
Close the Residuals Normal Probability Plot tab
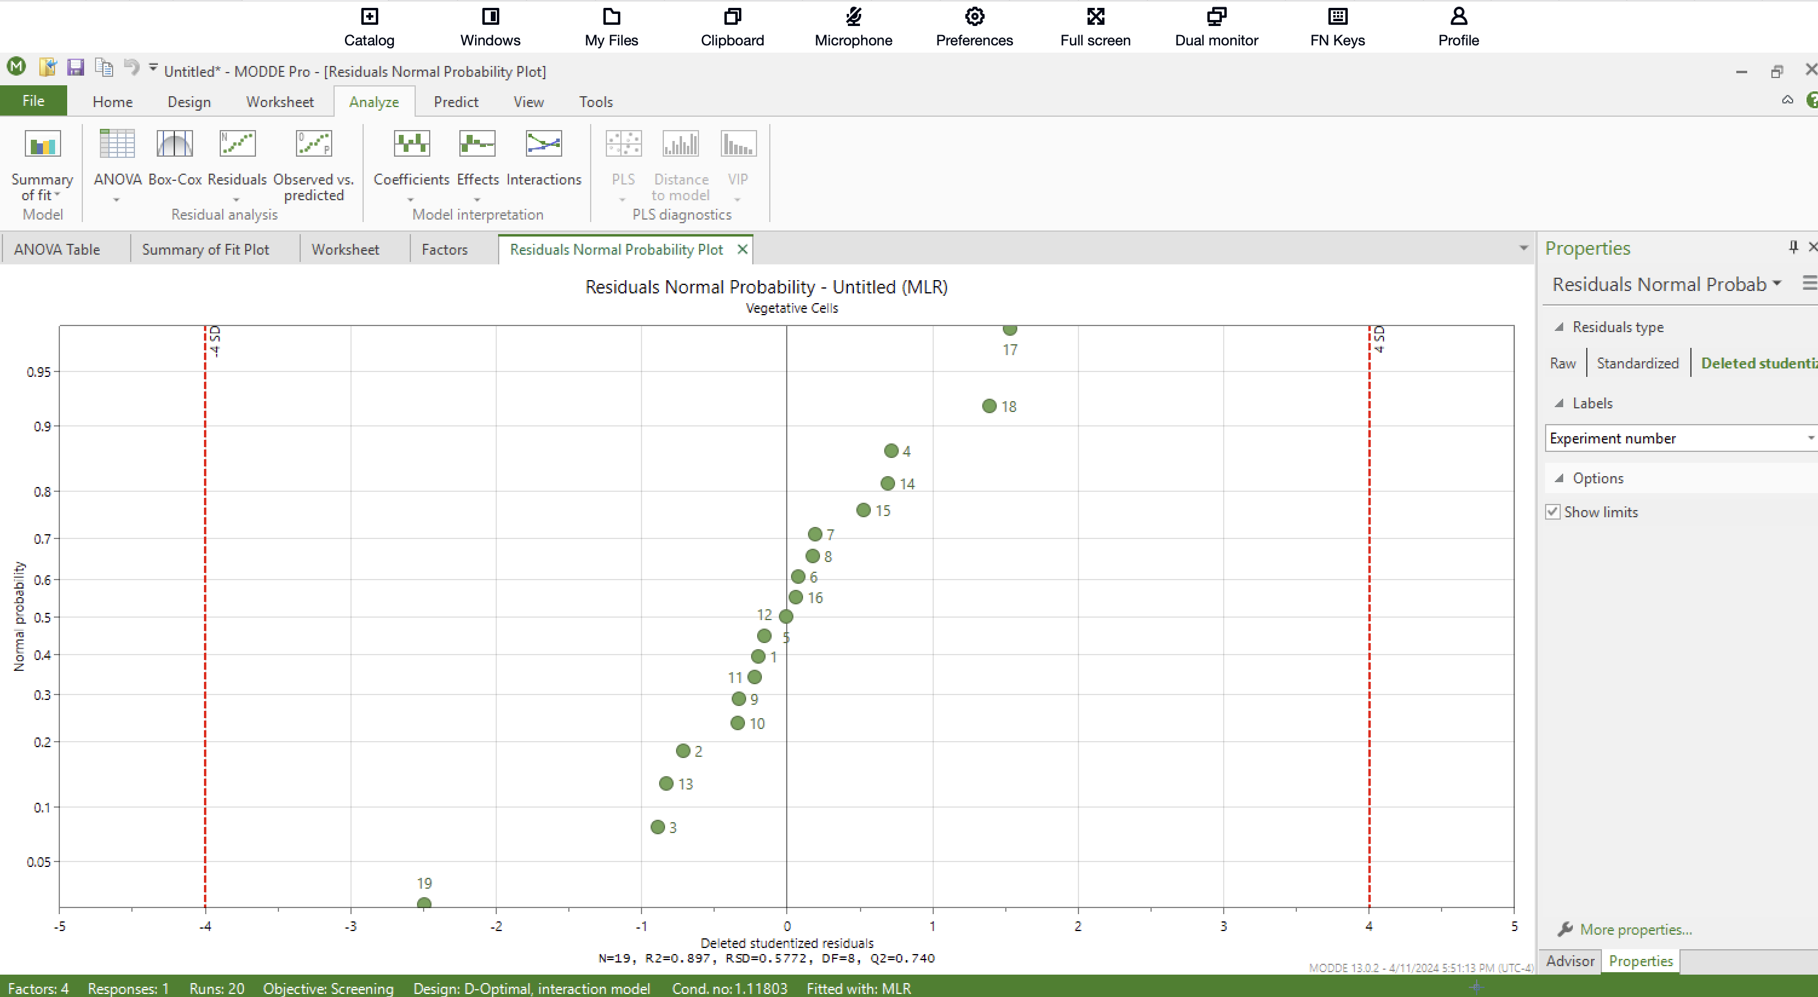(742, 250)
